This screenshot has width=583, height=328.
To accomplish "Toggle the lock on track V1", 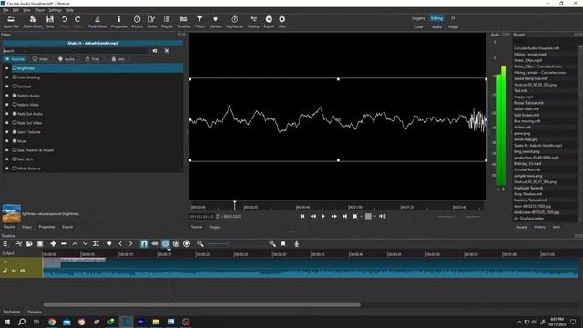I will (5, 271).
